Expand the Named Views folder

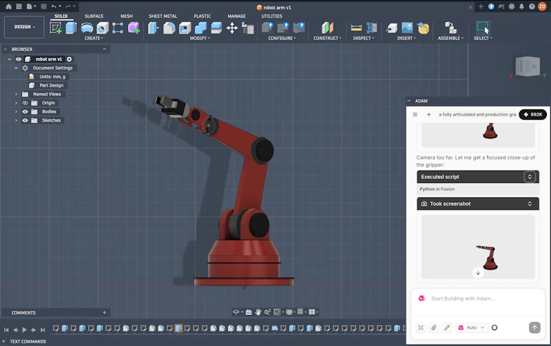coord(16,94)
